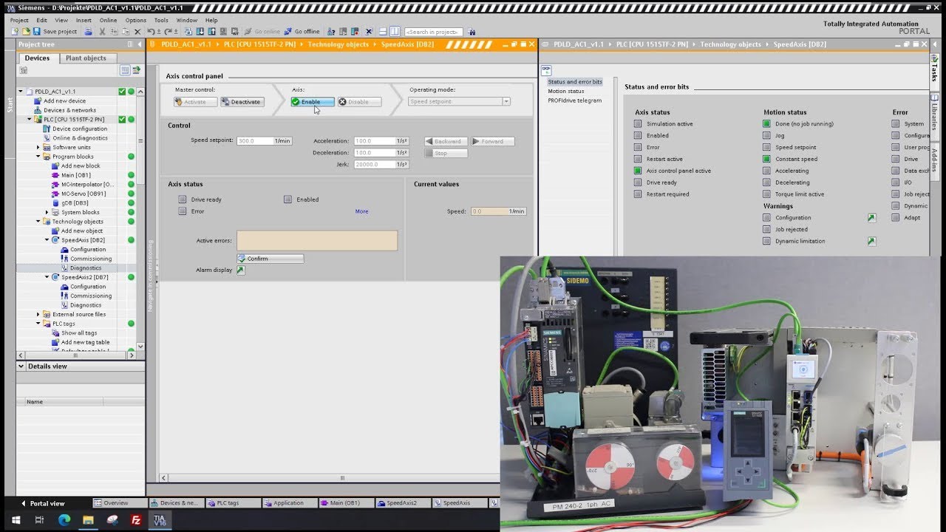Toggle the Enabled indicator in control panel
The width and height of the screenshot is (946, 532).
coord(288,199)
